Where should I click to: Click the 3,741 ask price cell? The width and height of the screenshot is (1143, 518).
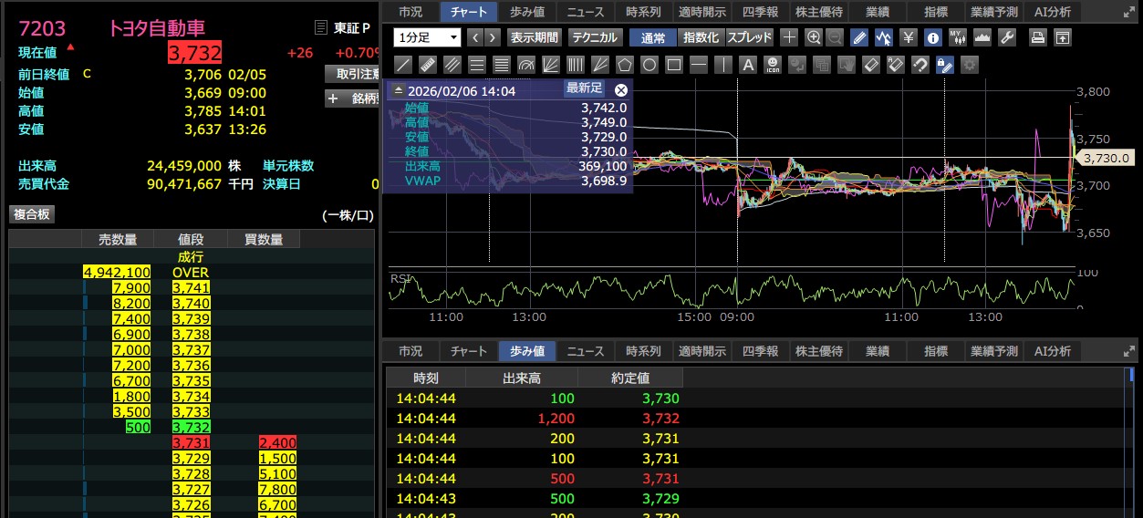coord(191,287)
